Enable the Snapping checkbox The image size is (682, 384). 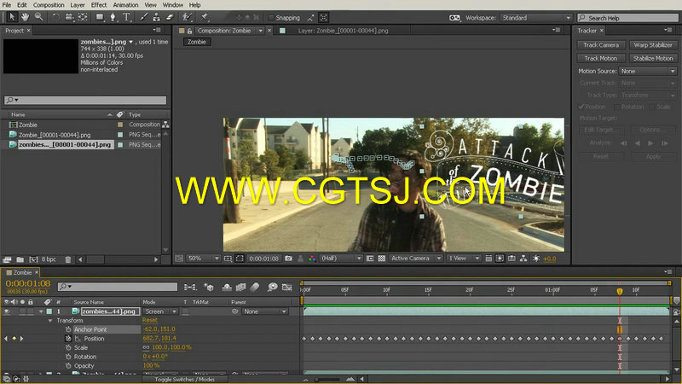click(271, 18)
